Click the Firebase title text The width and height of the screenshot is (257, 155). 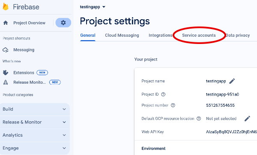(26, 7)
